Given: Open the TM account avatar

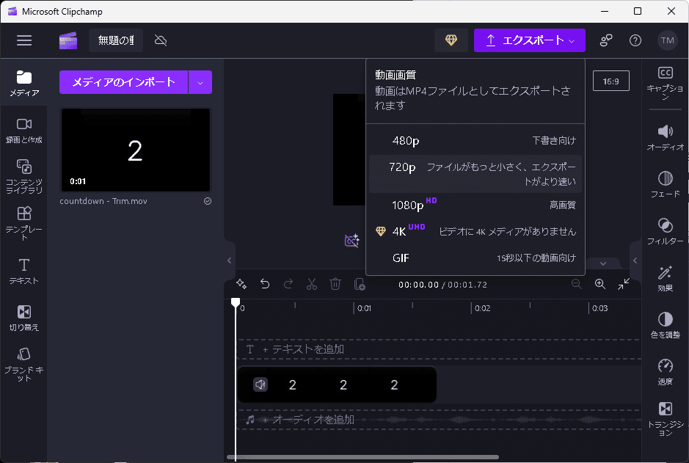Looking at the screenshot, I should tap(667, 40).
